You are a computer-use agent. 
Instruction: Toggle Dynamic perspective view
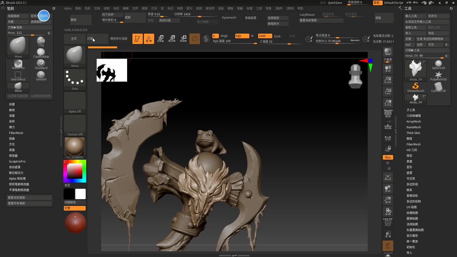388,114
